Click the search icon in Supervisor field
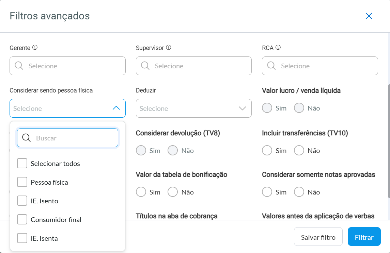The width and height of the screenshot is (390, 253). pos(145,66)
